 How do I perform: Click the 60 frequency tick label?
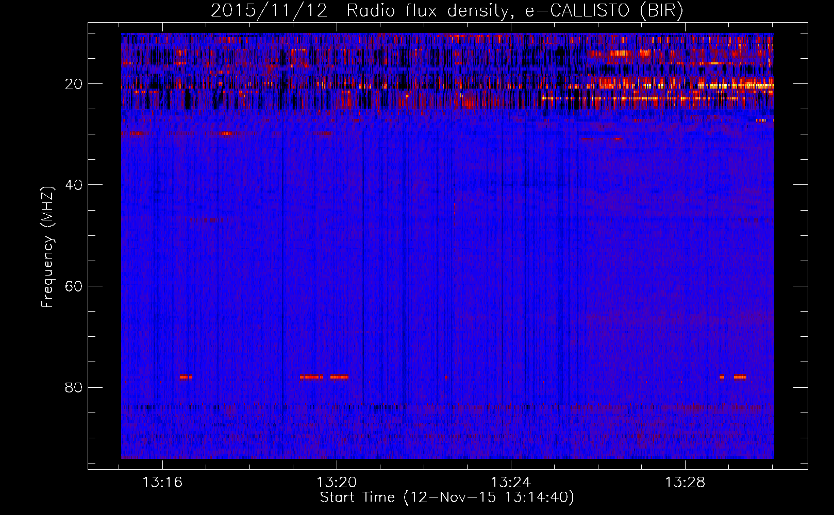(74, 286)
